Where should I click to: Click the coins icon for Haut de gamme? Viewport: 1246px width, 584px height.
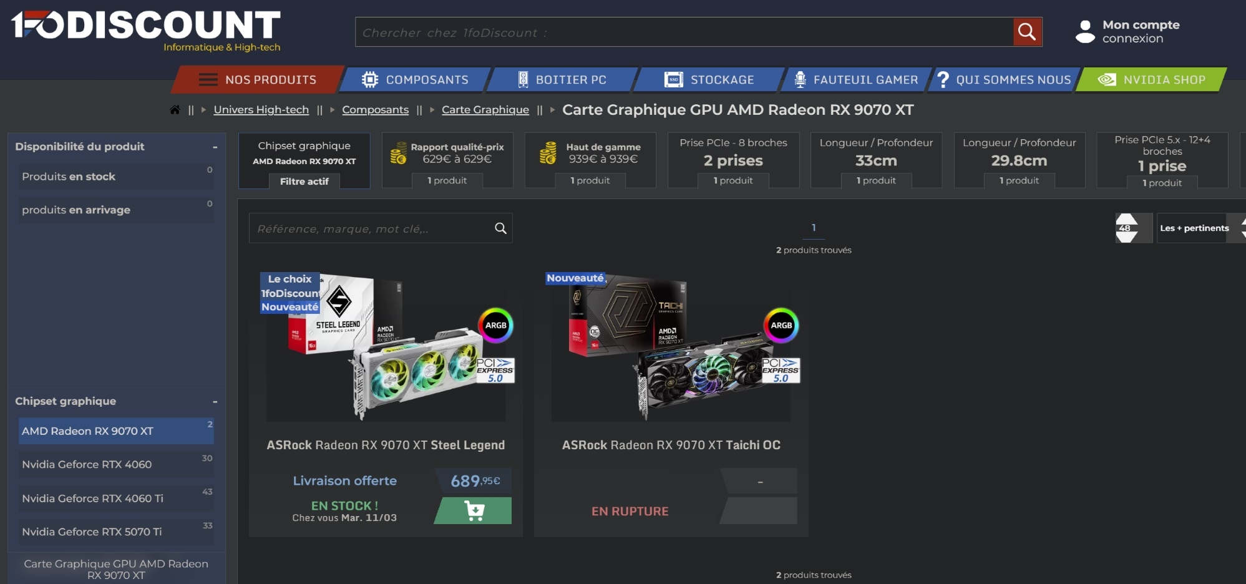click(548, 153)
